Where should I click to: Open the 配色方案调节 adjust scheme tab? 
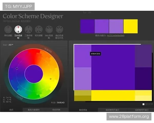(34, 110)
